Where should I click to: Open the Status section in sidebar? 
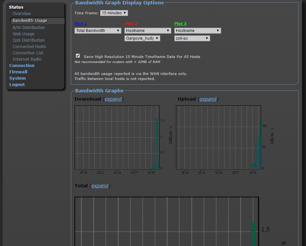click(x=16, y=7)
